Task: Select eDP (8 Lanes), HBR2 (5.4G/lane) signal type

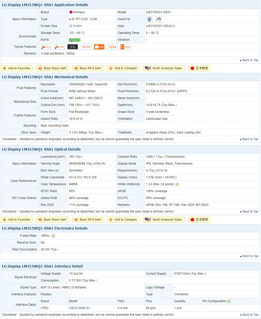Action: click(63, 287)
